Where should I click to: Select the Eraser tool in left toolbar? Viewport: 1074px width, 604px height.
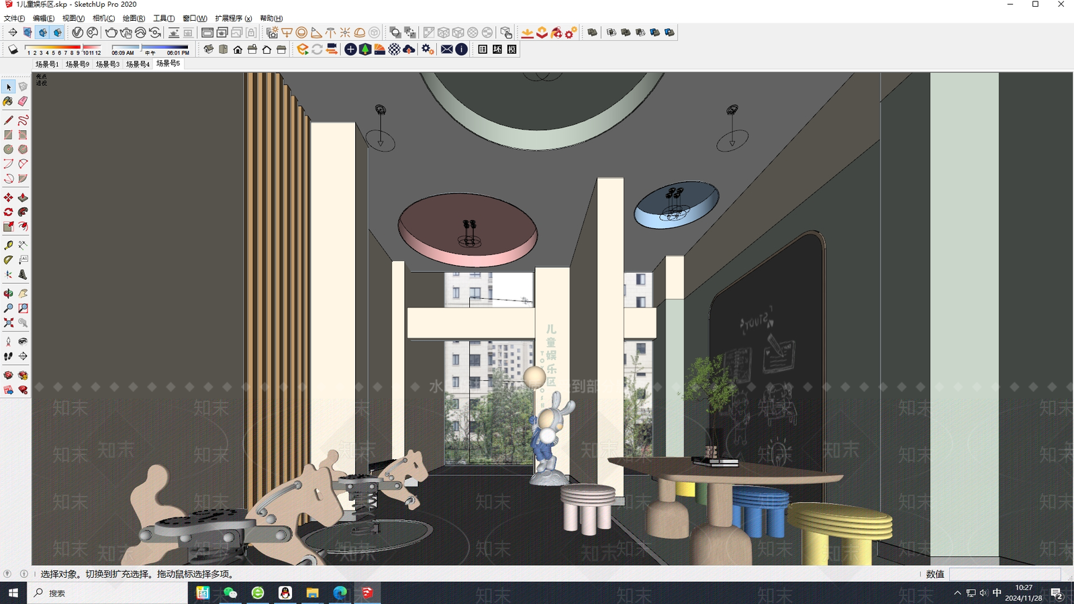coord(23,101)
